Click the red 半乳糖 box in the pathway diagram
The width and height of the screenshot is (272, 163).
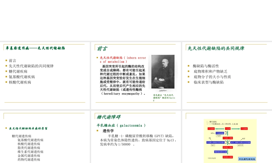tap(228, 129)
